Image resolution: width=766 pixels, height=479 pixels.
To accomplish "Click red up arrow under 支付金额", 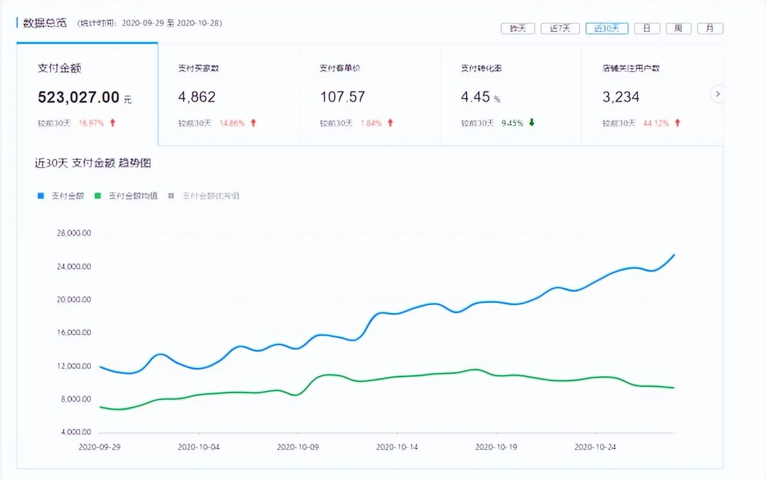I will coord(113,123).
